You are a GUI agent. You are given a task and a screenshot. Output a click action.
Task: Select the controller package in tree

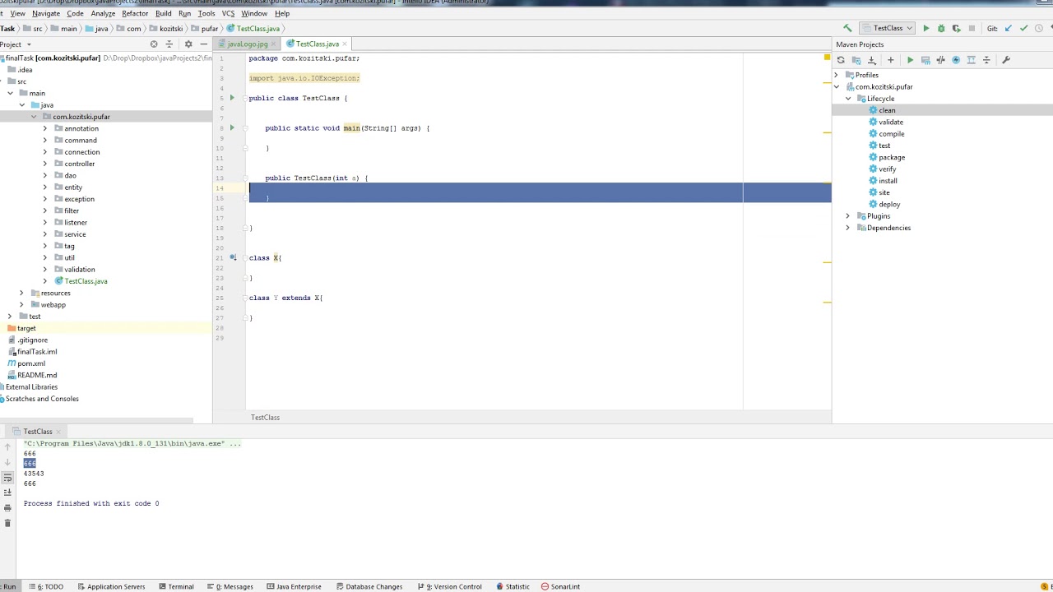[80, 164]
